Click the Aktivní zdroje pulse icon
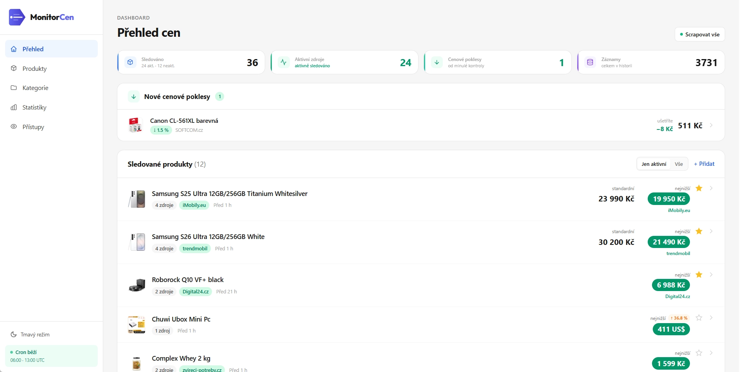 click(x=284, y=62)
